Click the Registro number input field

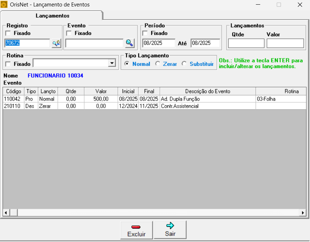pos(27,43)
